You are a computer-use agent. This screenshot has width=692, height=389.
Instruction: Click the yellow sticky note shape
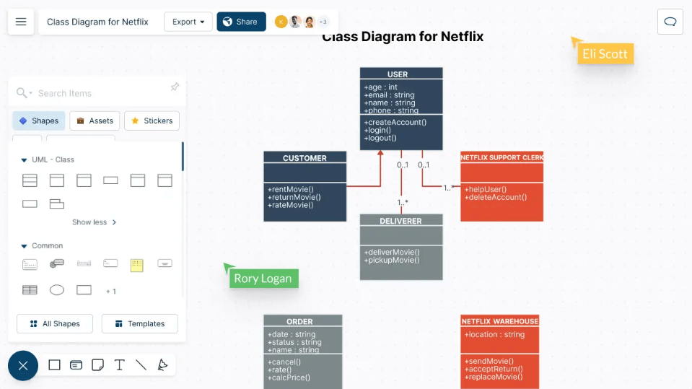[x=136, y=265]
